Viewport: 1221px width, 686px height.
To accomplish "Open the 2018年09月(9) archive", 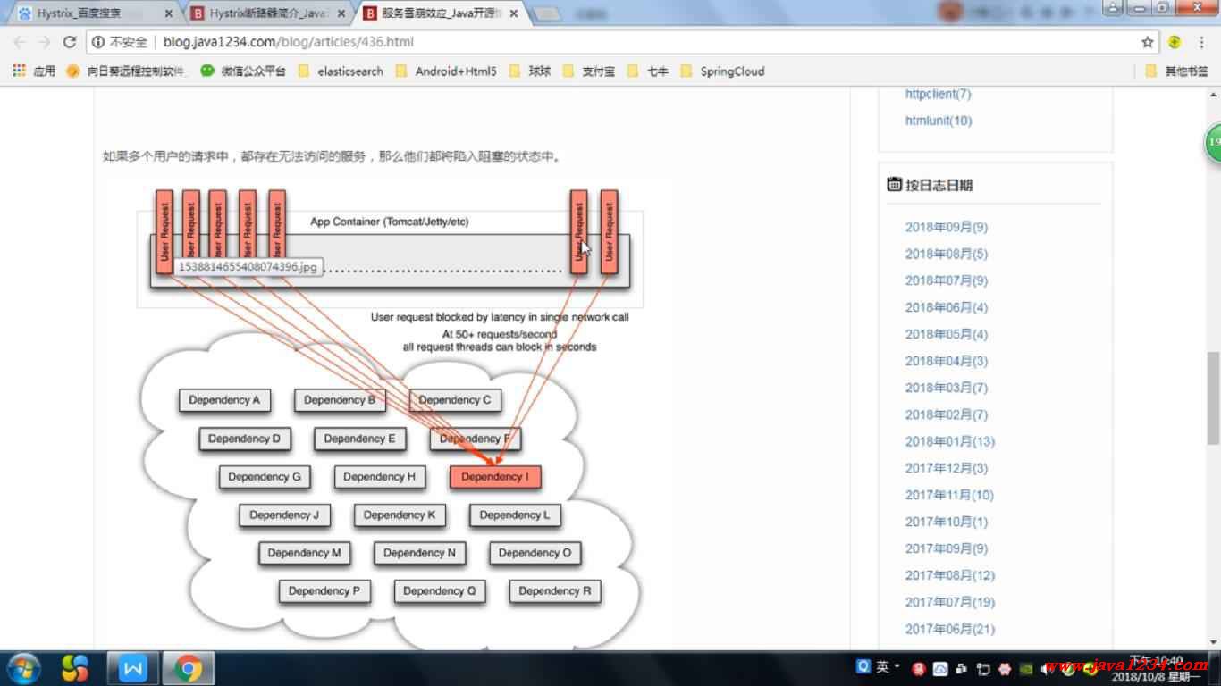I will tap(947, 227).
